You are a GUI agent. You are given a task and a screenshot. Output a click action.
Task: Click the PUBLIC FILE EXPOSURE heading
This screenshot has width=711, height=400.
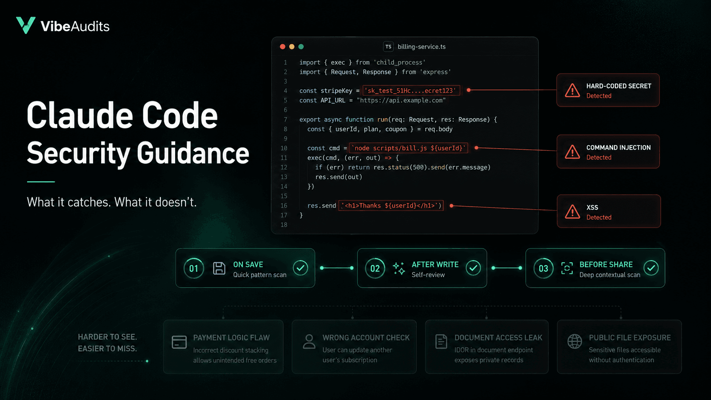[x=630, y=338]
